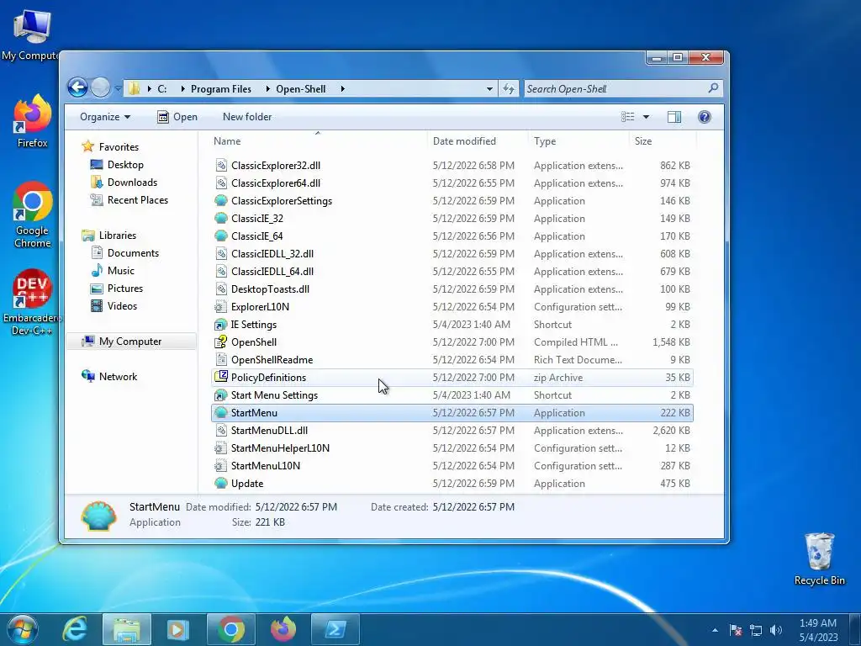Click Program Files in address breadcrumb

click(x=221, y=89)
